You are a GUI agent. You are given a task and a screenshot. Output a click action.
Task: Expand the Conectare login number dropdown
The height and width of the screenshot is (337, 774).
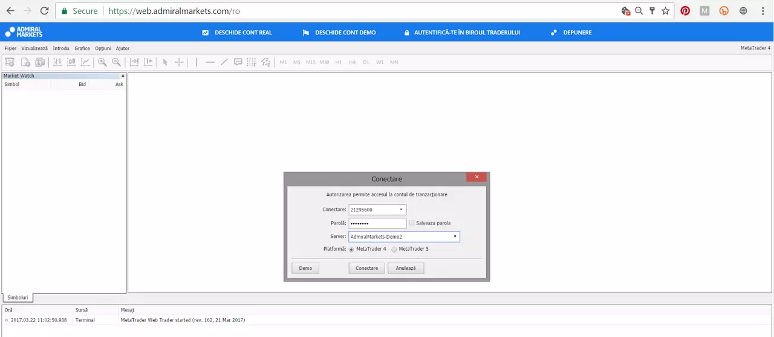(401, 210)
